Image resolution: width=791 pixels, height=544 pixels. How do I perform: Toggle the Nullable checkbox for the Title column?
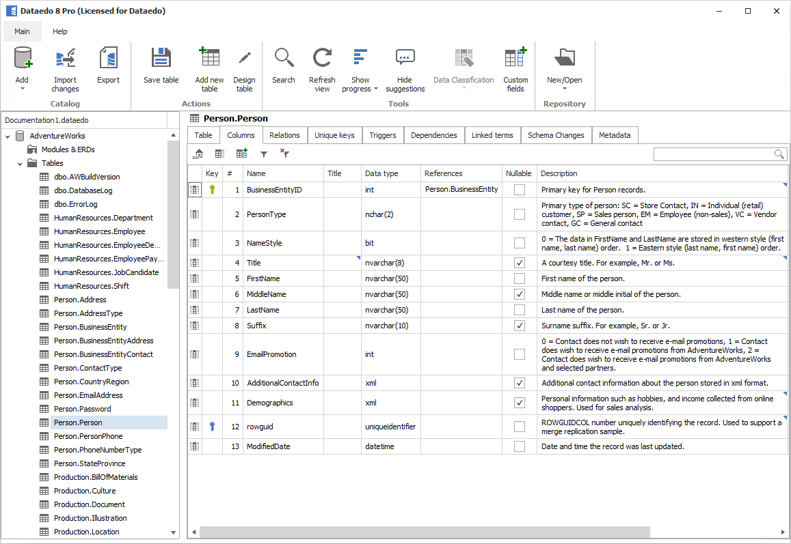click(520, 263)
